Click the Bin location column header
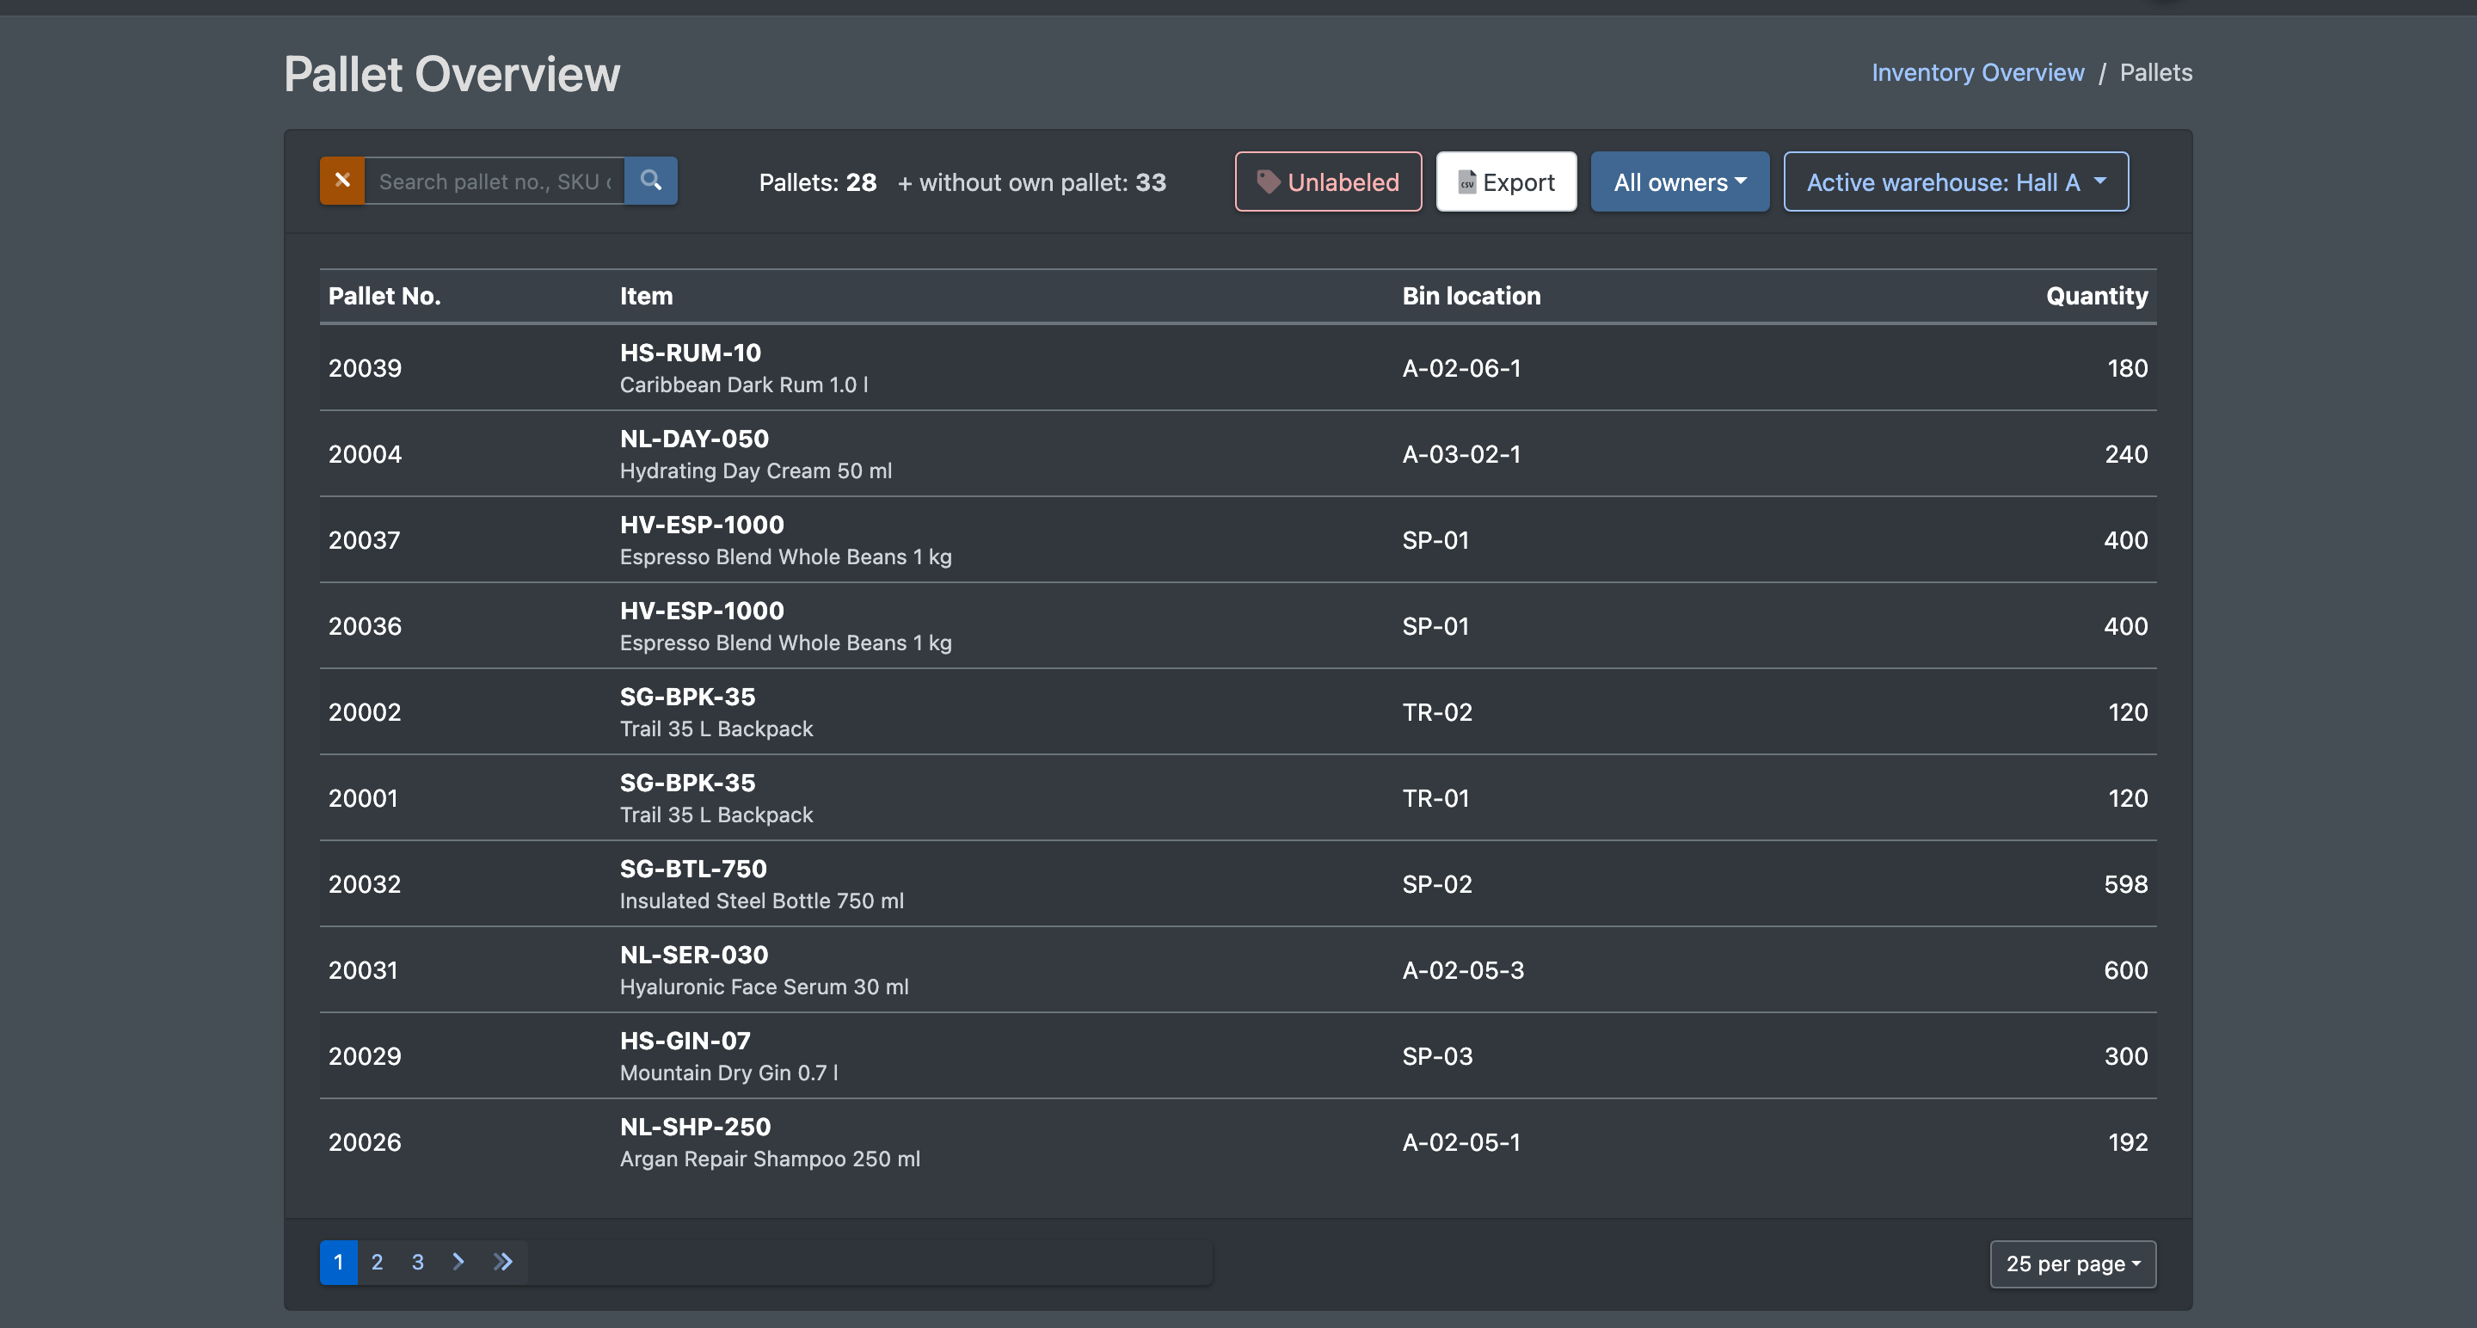2477x1328 pixels. (x=1472, y=296)
